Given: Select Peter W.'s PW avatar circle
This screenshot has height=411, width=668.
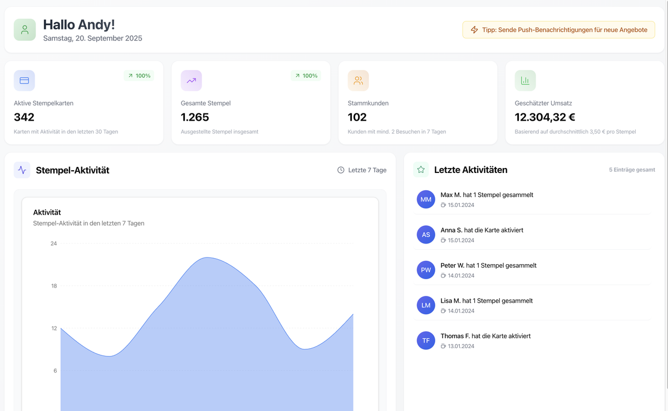Looking at the screenshot, I should click(x=426, y=270).
